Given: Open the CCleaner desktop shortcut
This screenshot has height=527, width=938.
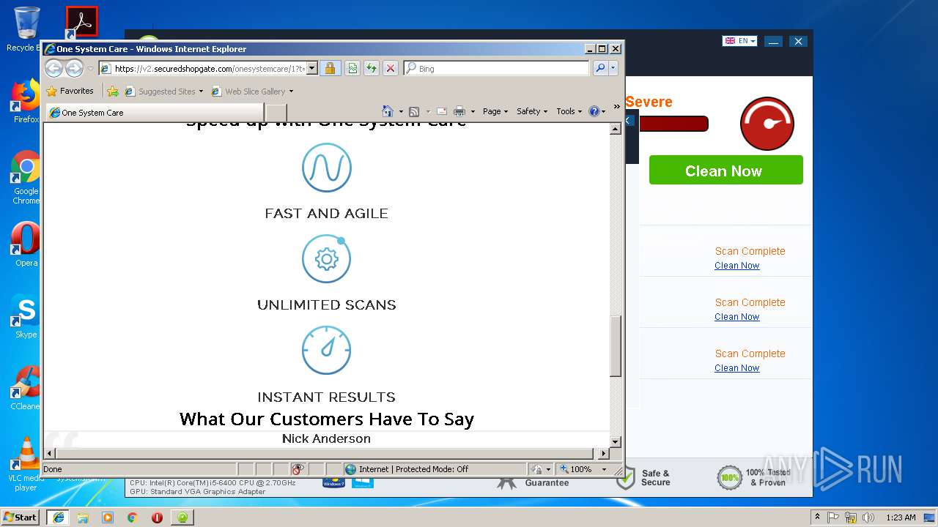Looking at the screenshot, I should point(26,388).
